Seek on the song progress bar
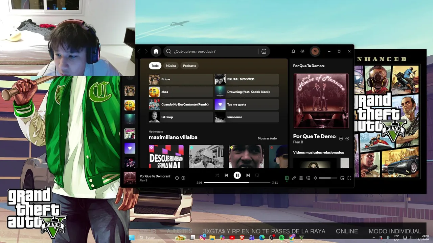Image resolution: width=433 pixels, height=243 pixels. (x=237, y=183)
